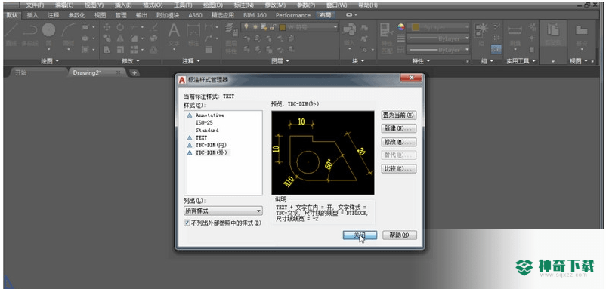Click the quick calculator icon in Utilities
The width and height of the screenshot is (606, 289).
pyautogui.click(x=532, y=49)
